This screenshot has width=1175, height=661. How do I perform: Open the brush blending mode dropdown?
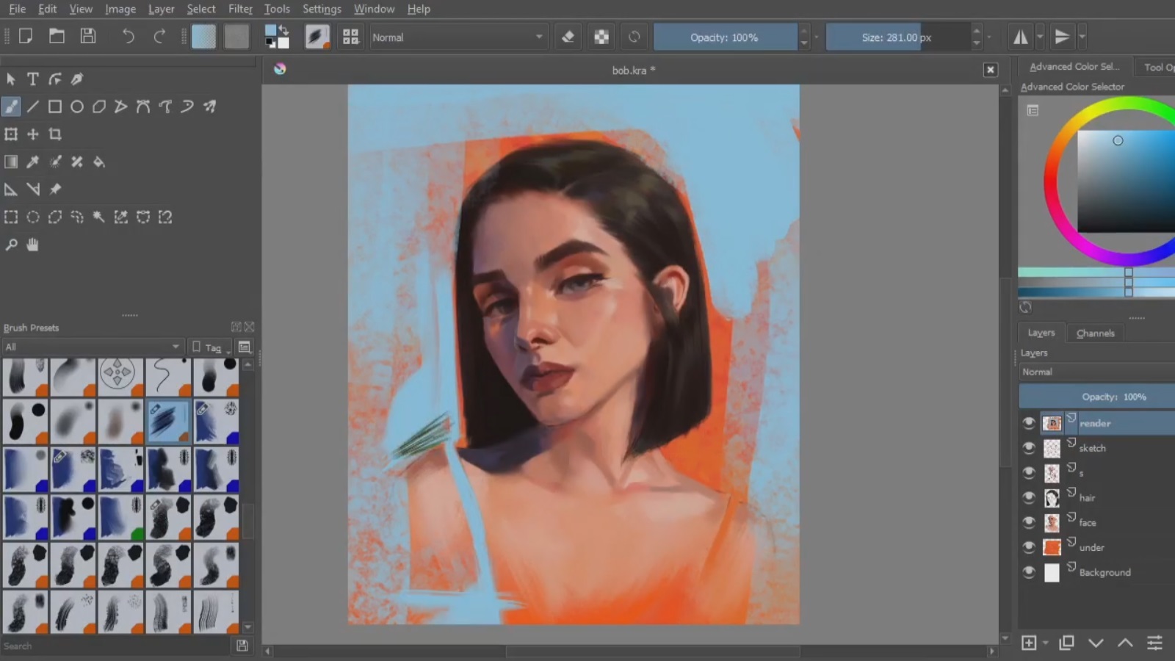(x=458, y=37)
